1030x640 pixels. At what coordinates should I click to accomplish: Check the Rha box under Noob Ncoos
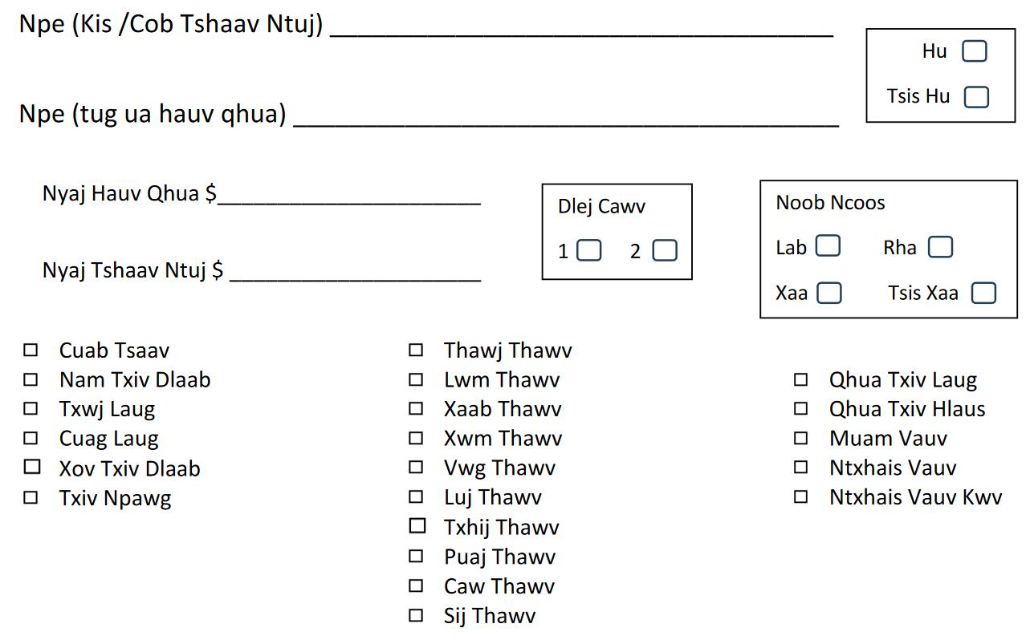[940, 247]
